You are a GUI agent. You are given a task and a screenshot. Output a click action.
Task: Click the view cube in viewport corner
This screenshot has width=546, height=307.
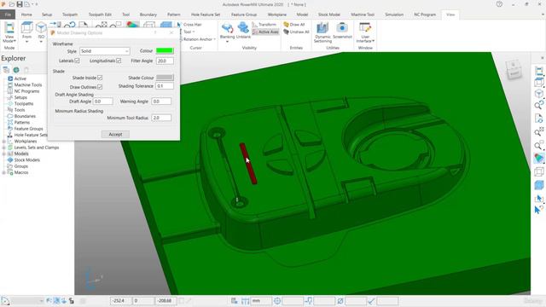[514, 69]
